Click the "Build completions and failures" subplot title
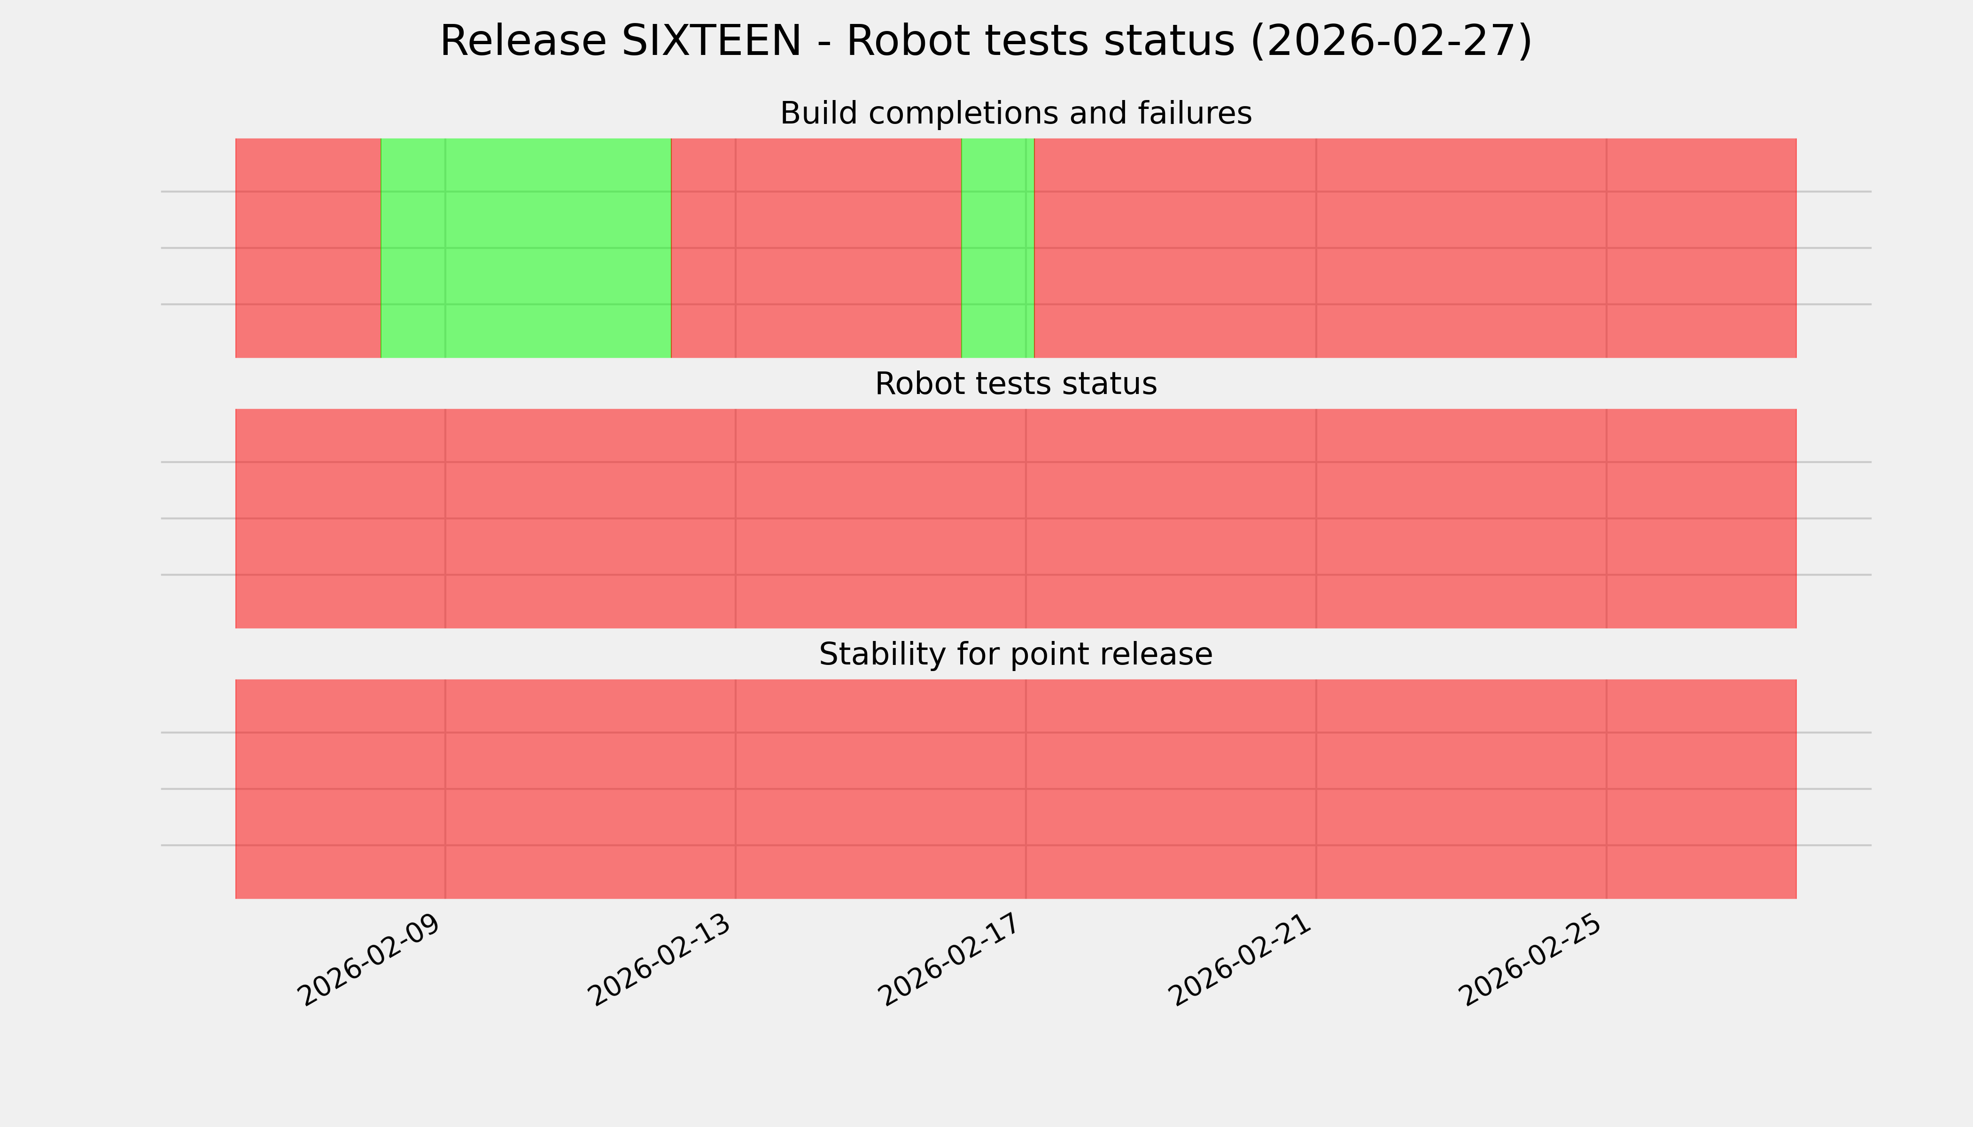 [x=1015, y=114]
